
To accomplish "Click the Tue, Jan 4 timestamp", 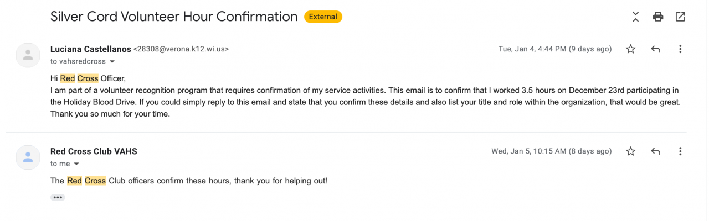I will coord(555,49).
